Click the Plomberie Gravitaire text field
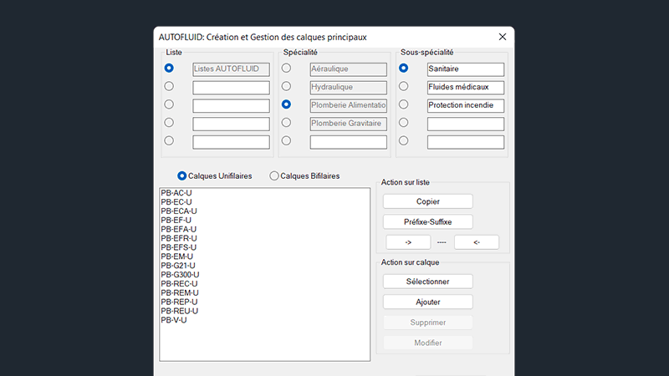The height and width of the screenshot is (376, 669). (x=349, y=124)
